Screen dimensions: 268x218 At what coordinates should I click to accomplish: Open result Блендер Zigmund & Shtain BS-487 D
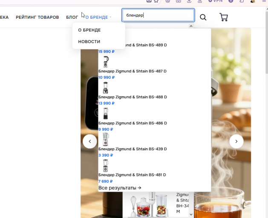tap(132, 71)
